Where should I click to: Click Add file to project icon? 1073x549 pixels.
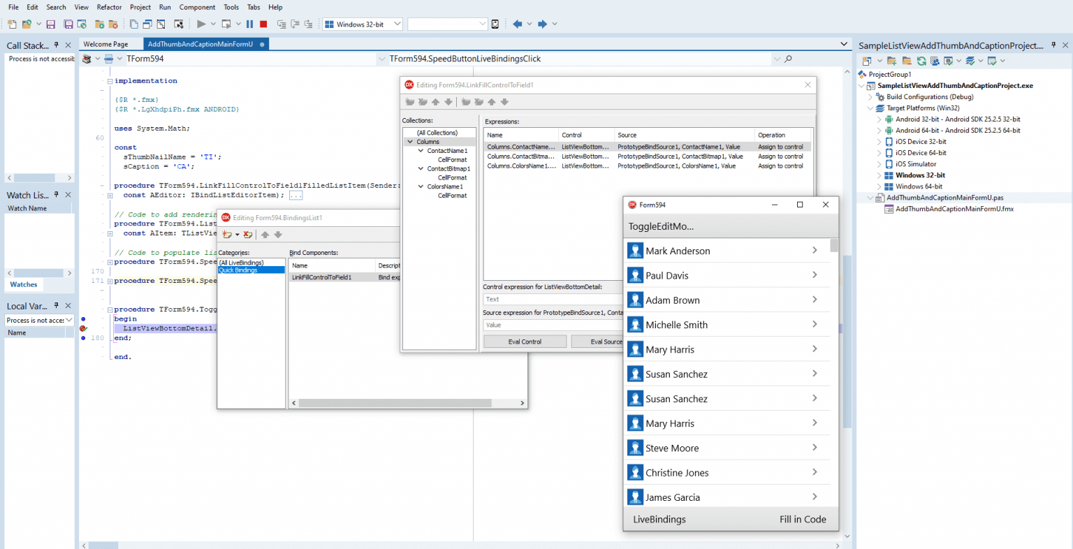(99, 24)
